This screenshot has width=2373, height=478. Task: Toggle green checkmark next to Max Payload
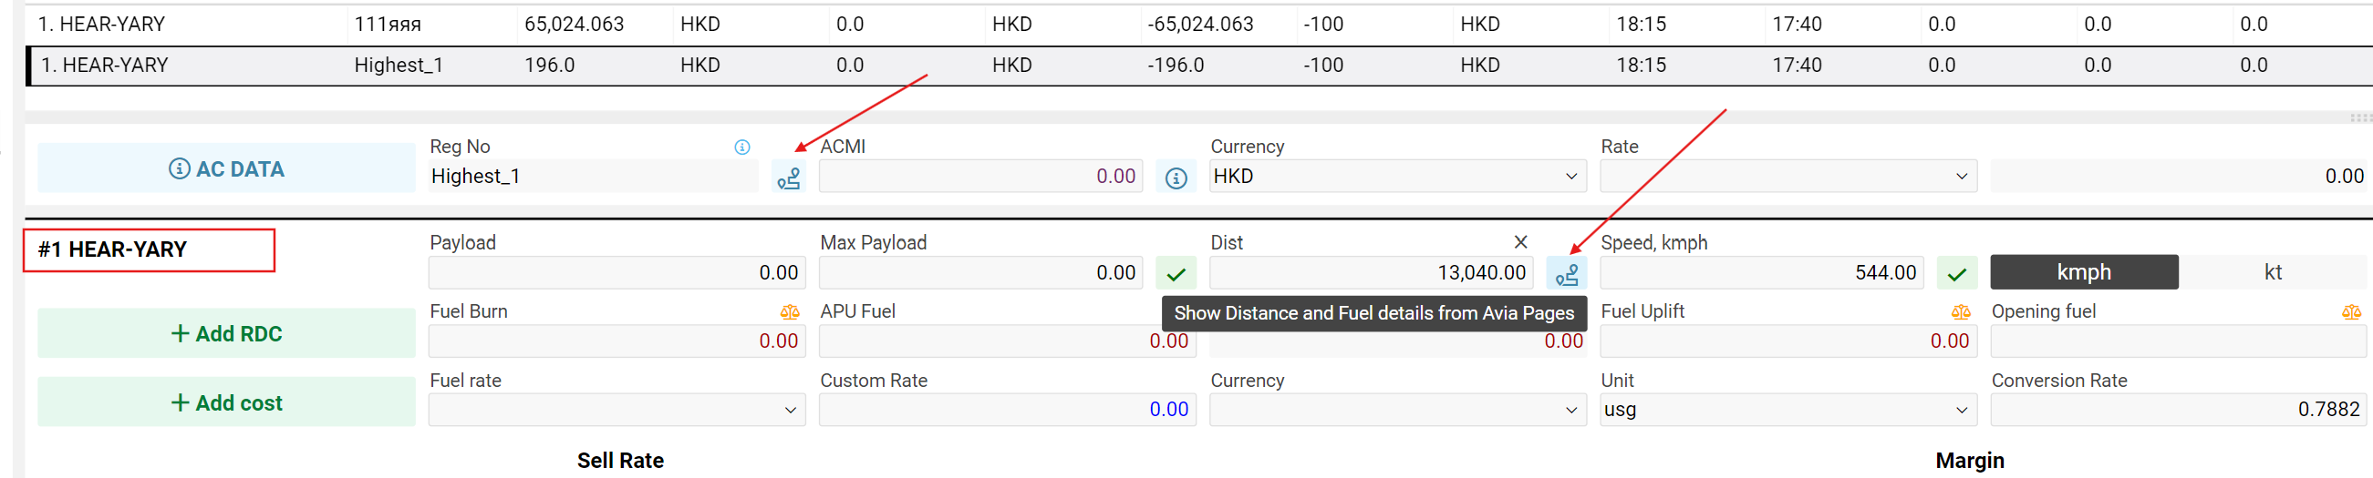[x=1176, y=274]
